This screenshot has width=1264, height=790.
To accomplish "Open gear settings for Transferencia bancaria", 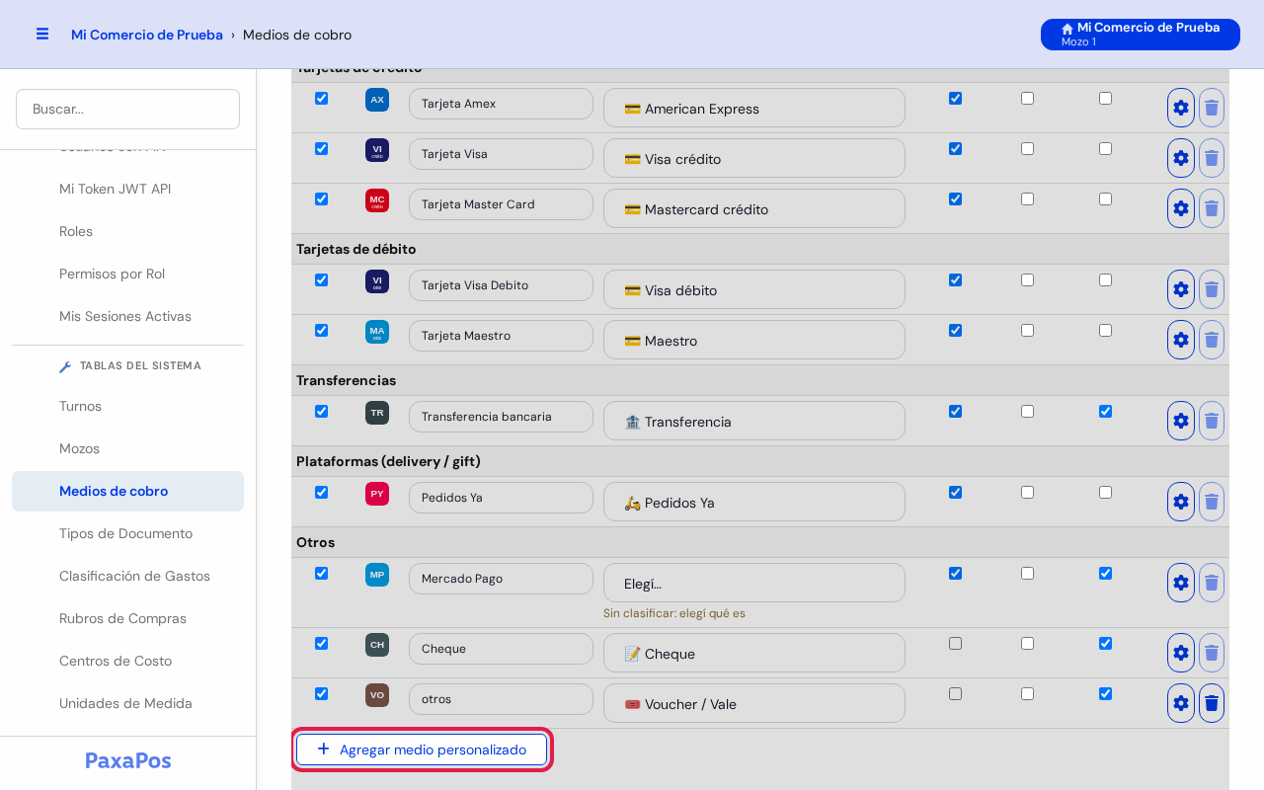I will coord(1181,421).
